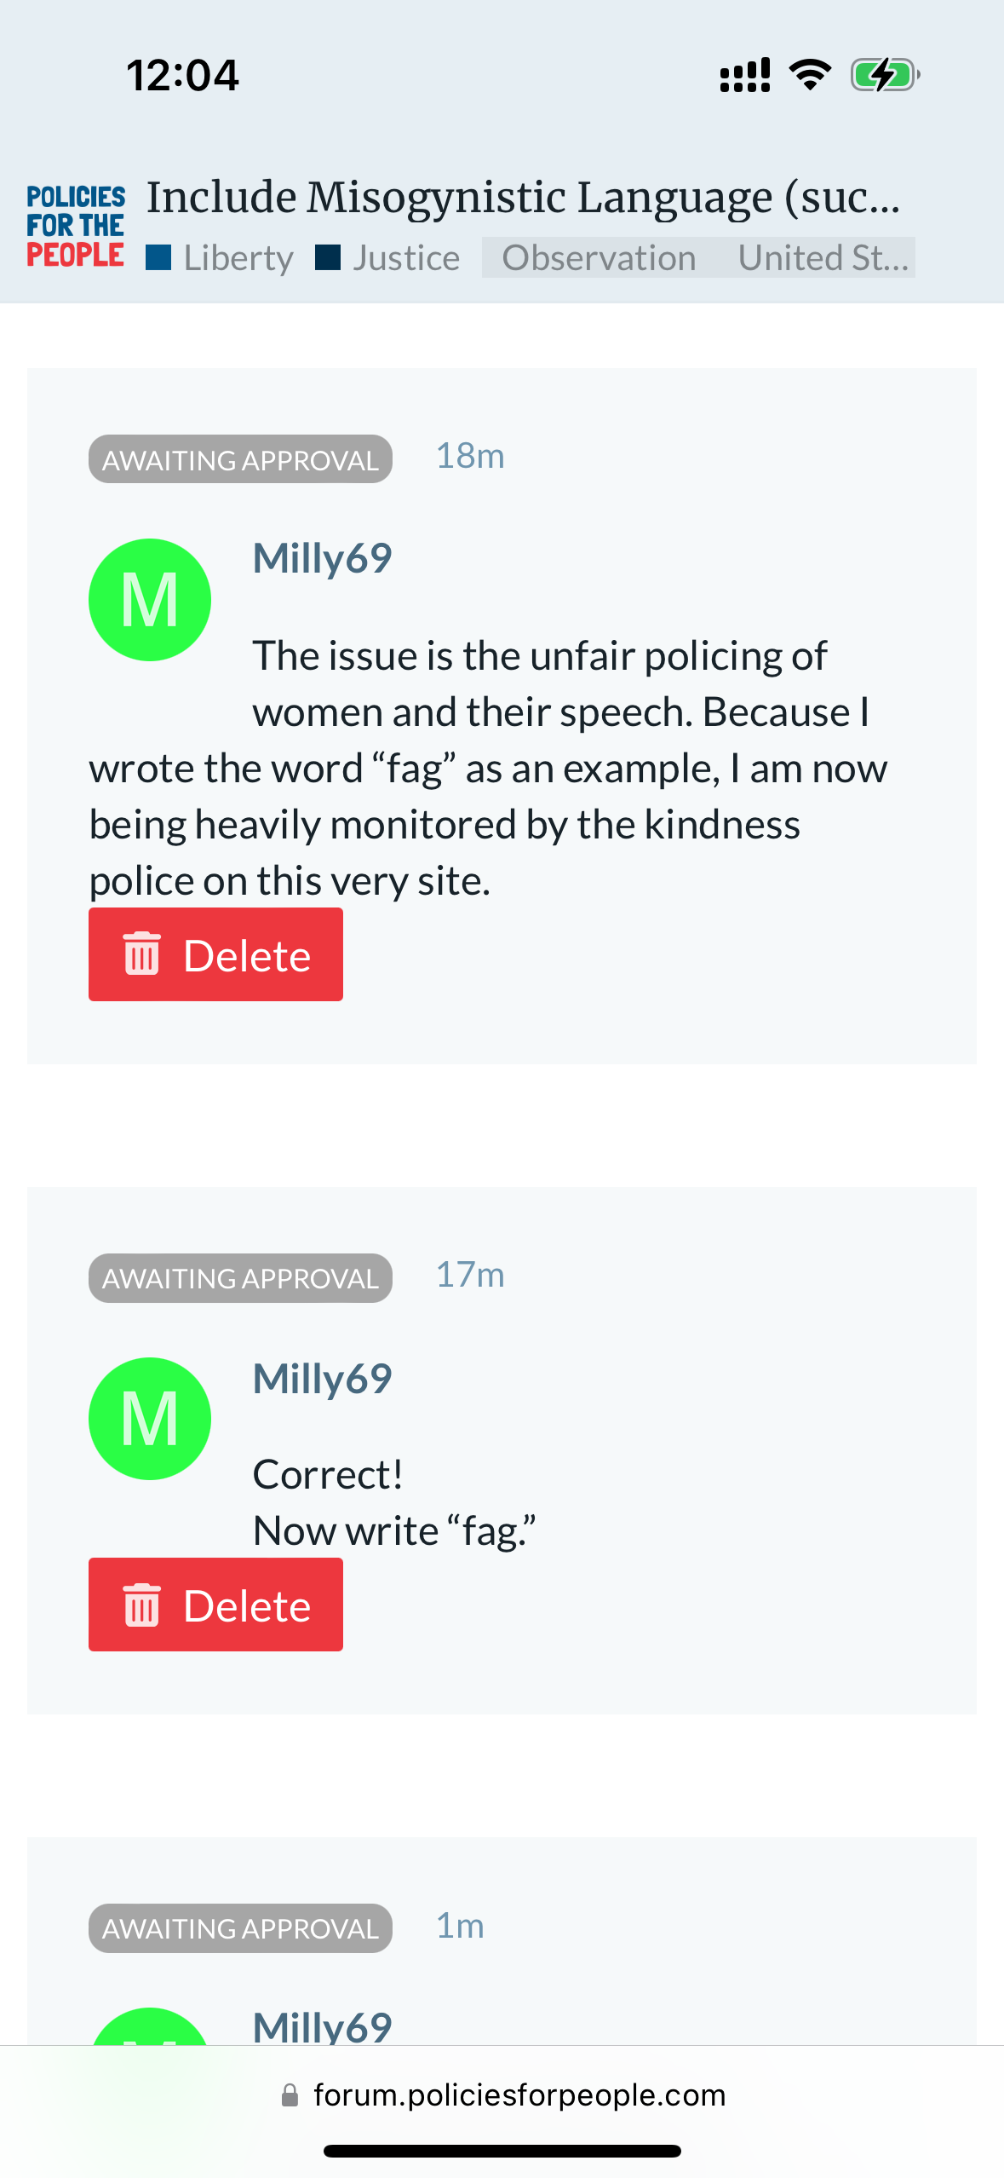The height and width of the screenshot is (2178, 1004).
Task: Click the trash icon on the second Delete button
Action: click(x=141, y=1605)
